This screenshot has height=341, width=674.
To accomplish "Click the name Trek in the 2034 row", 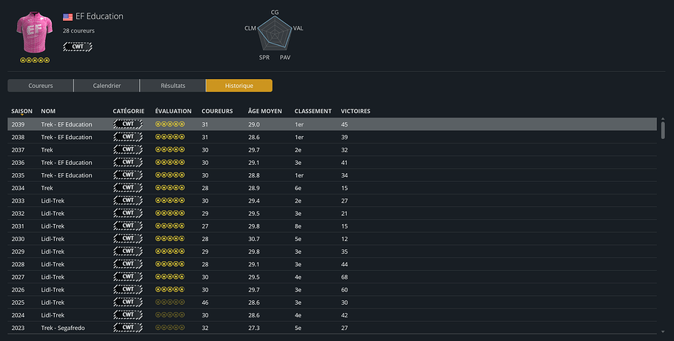I will click(47, 188).
